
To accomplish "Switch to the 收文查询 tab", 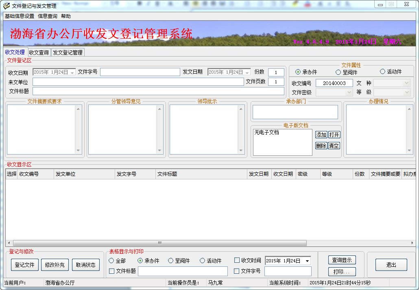I will click(x=39, y=52).
